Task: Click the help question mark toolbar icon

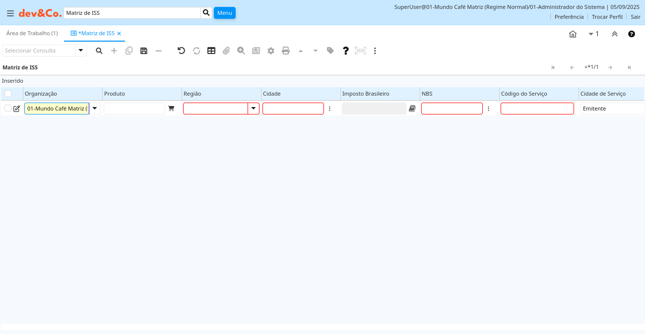Action: pos(346,51)
